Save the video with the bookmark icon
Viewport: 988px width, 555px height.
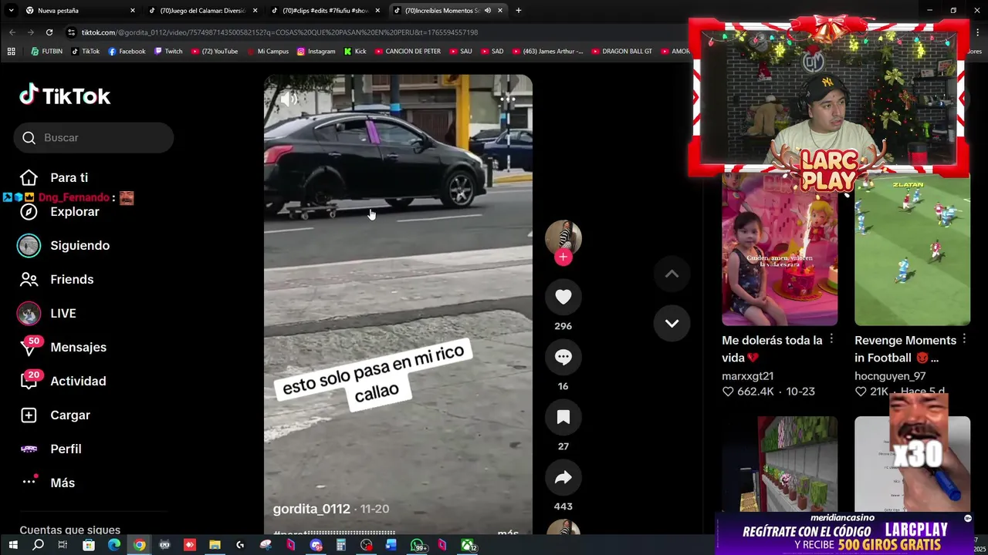(x=563, y=417)
